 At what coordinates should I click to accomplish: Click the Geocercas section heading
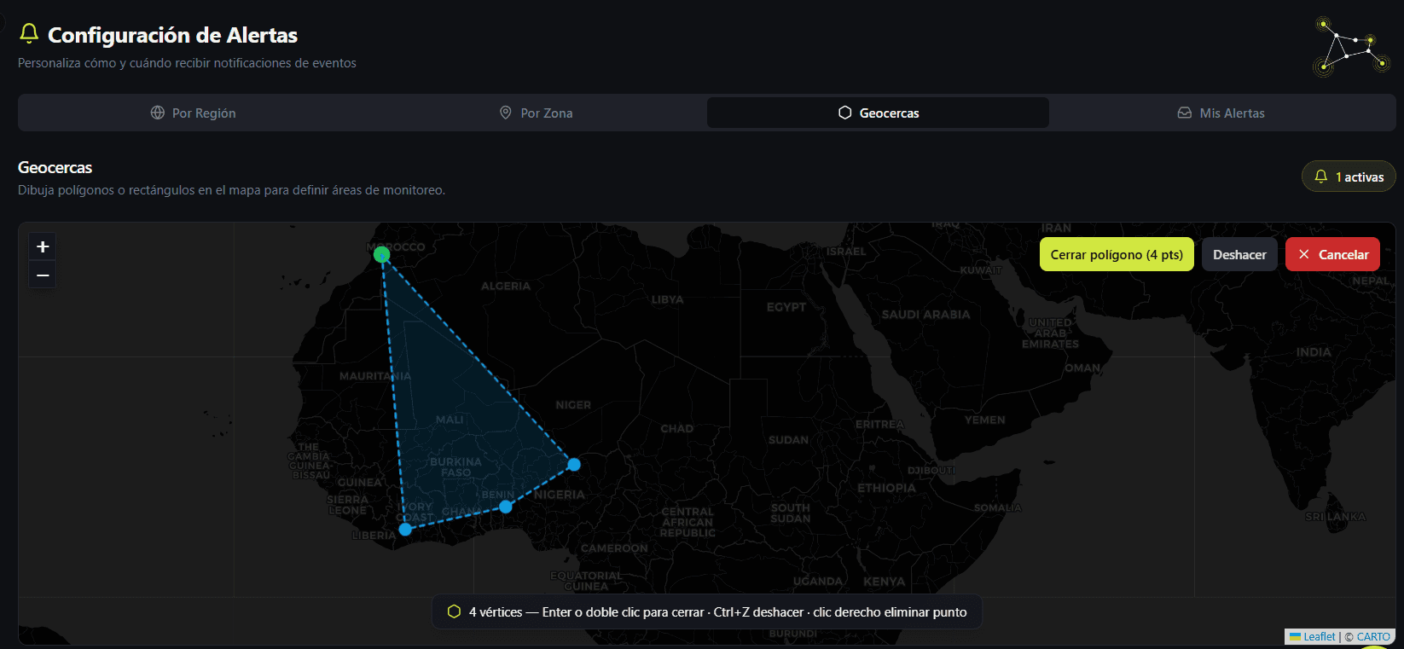click(x=55, y=167)
